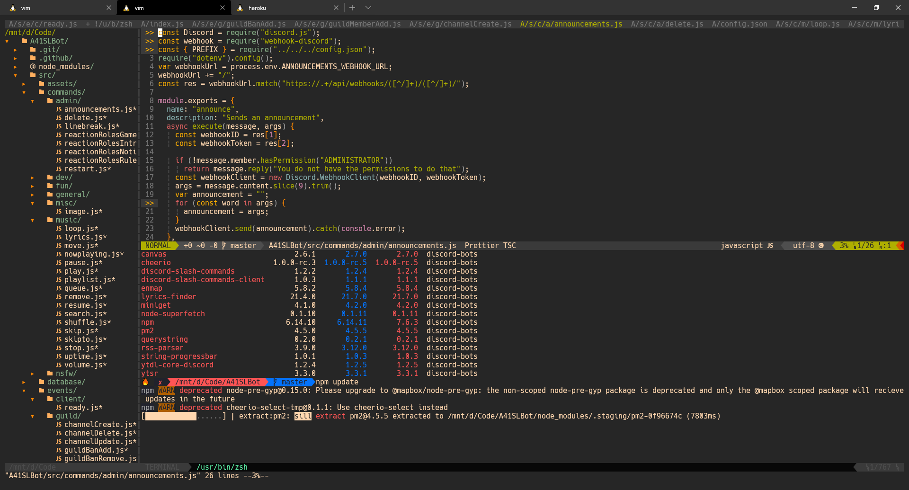
Task: Click the .git folder icon
Action: click(x=33, y=50)
